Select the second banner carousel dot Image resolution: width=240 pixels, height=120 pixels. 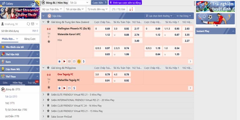tap(217, 25)
